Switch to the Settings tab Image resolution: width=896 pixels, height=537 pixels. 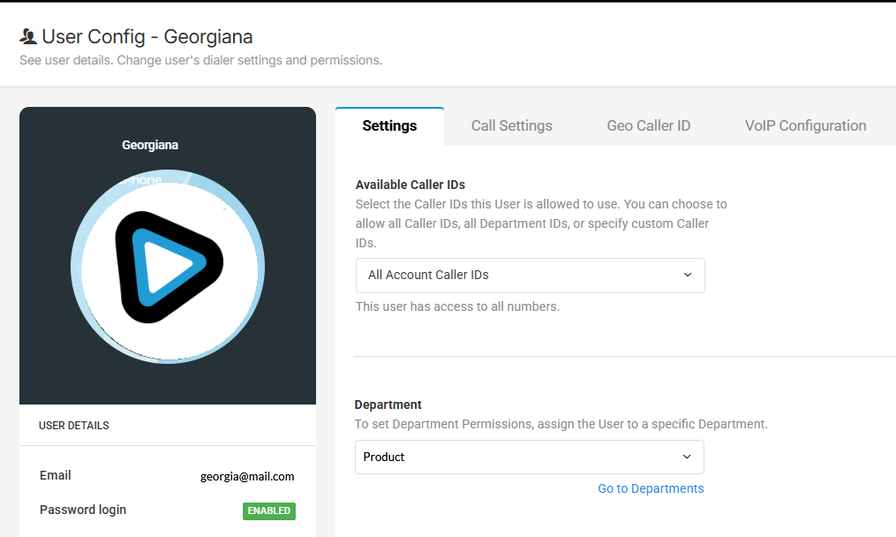coord(389,125)
